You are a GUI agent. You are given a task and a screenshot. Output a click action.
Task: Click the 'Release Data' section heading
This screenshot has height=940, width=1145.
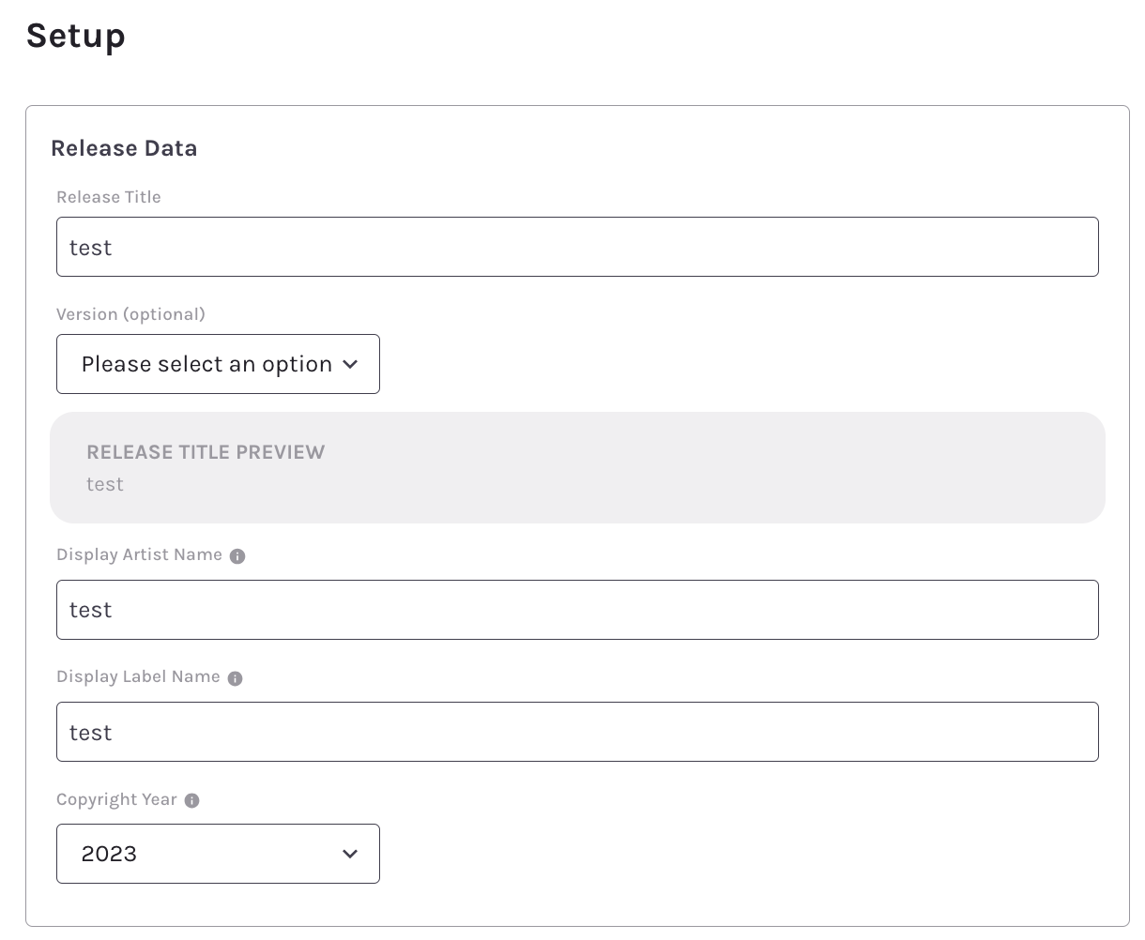tap(124, 148)
